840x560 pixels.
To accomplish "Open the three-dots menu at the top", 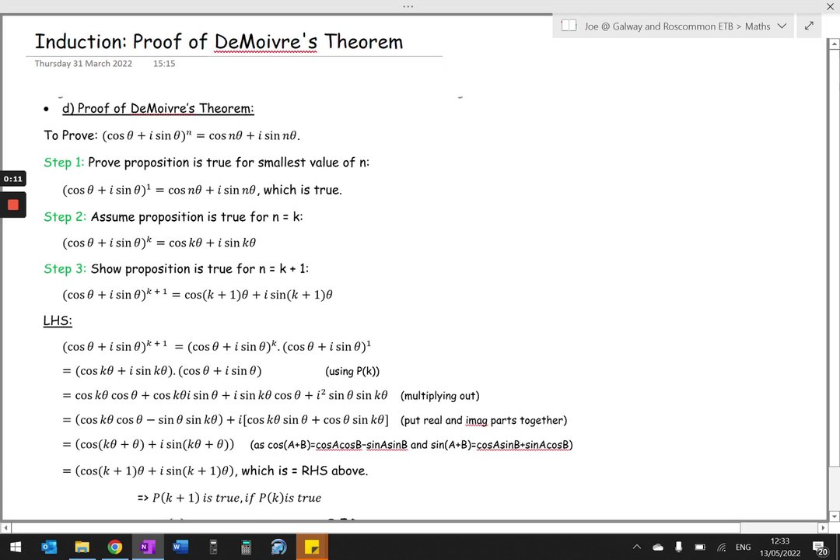I will click(x=408, y=6).
